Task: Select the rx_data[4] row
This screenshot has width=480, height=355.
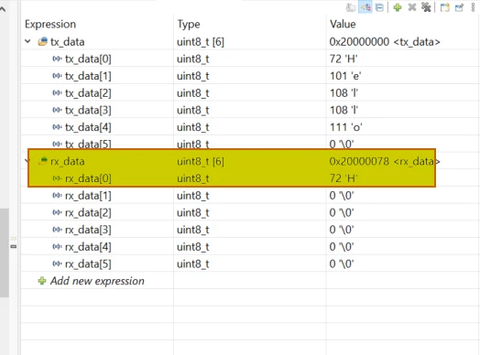Action: click(249, 247)
